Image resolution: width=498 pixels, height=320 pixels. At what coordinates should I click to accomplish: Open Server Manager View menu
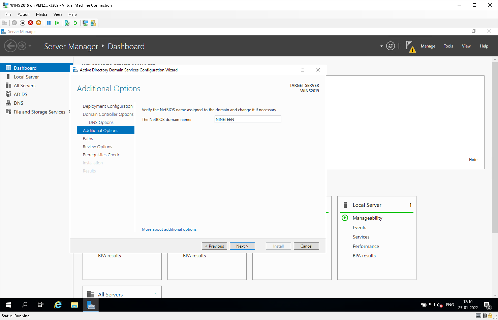click(x=466, y=46)
